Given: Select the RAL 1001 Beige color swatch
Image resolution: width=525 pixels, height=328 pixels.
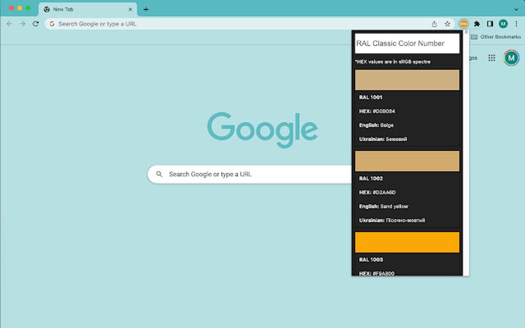Looking at the screenshot, I should 407,79.
